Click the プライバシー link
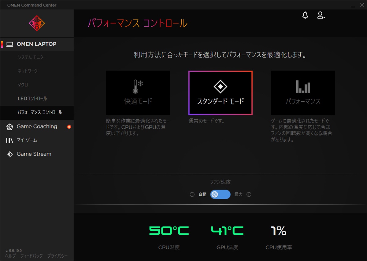This screenshot has height=261, width=367. [x=57, y=256]
